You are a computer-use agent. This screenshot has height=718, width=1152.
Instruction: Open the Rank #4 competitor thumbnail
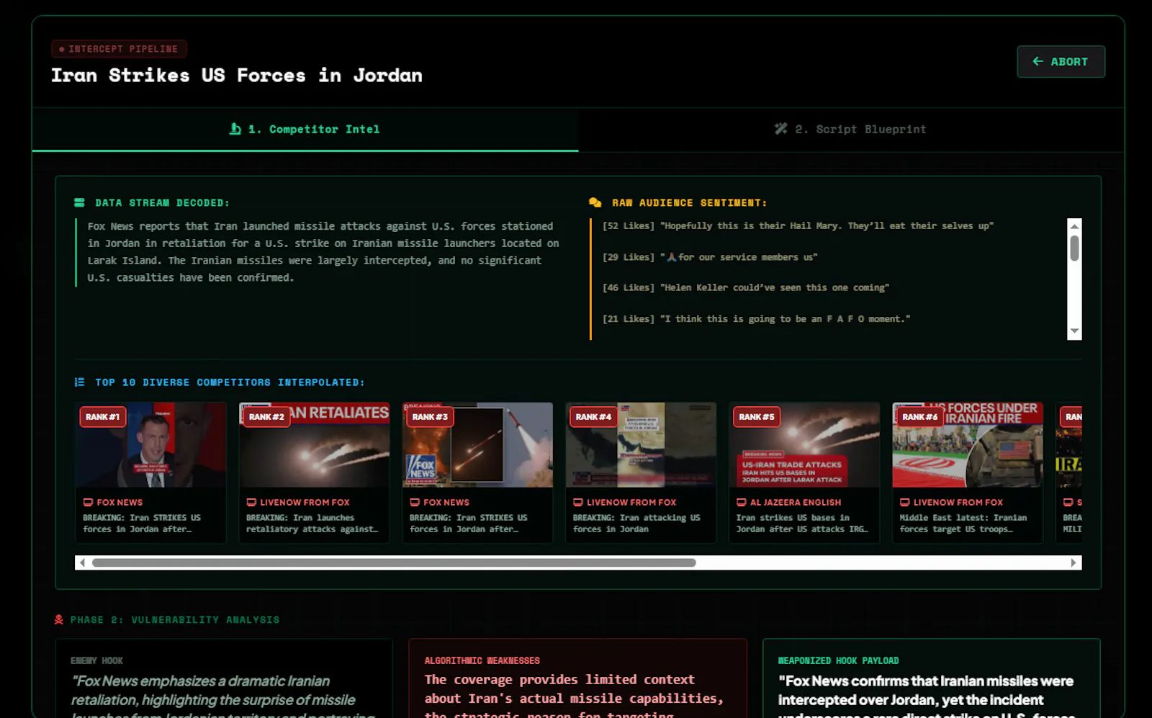[641, 445]
